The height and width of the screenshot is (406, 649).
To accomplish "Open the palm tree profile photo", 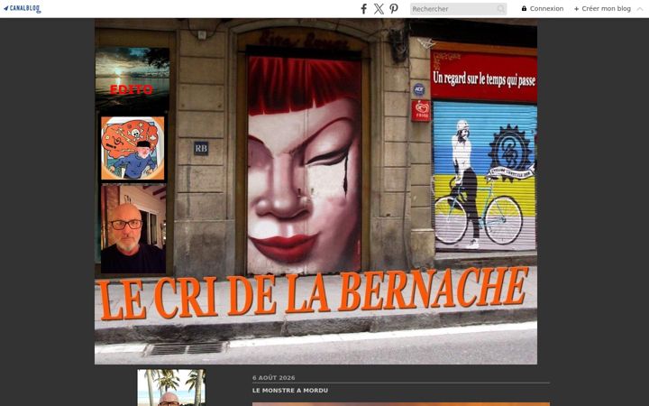I will (171, 388).
